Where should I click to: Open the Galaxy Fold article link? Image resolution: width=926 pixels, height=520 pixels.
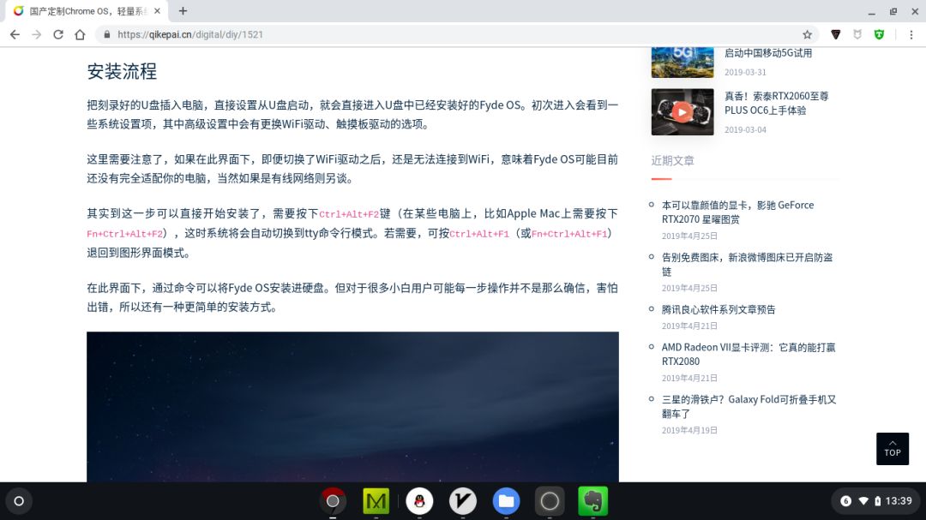pos(748,406)
